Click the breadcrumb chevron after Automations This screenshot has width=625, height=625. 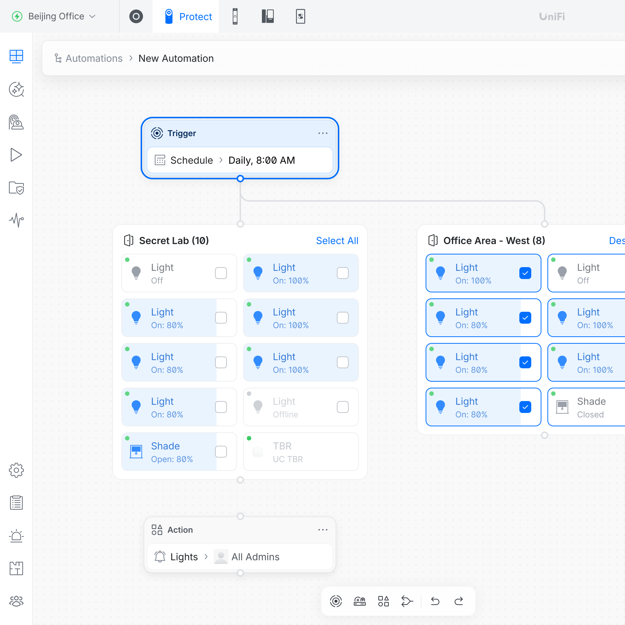pyautogui.click(x=131, y=58)
